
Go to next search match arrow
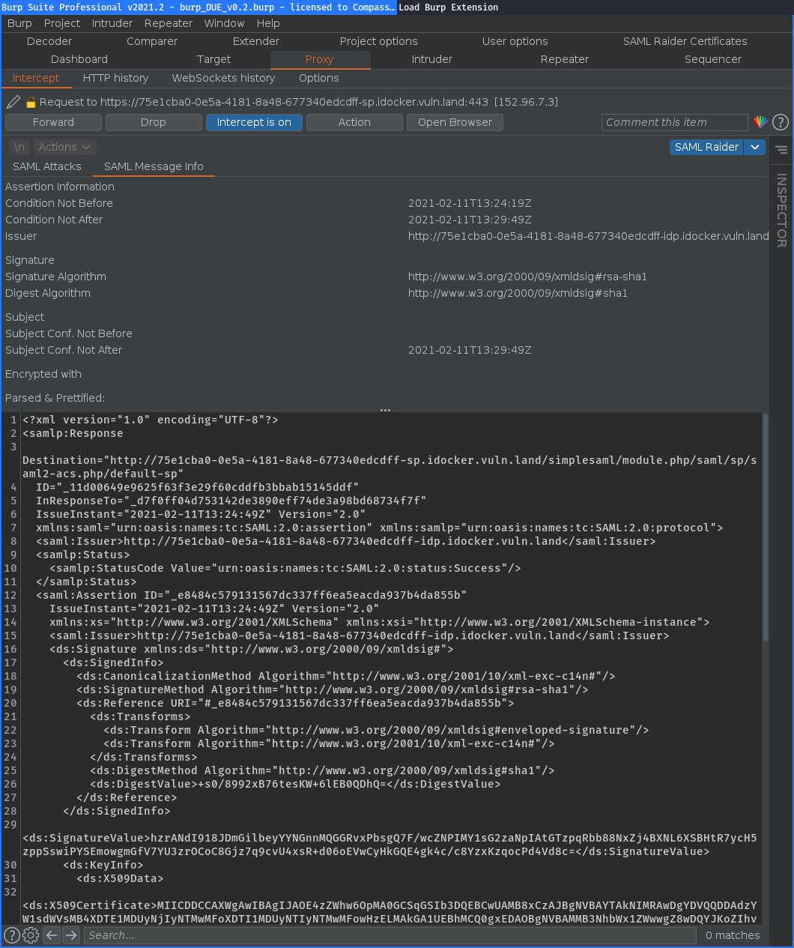pos(71,935)
